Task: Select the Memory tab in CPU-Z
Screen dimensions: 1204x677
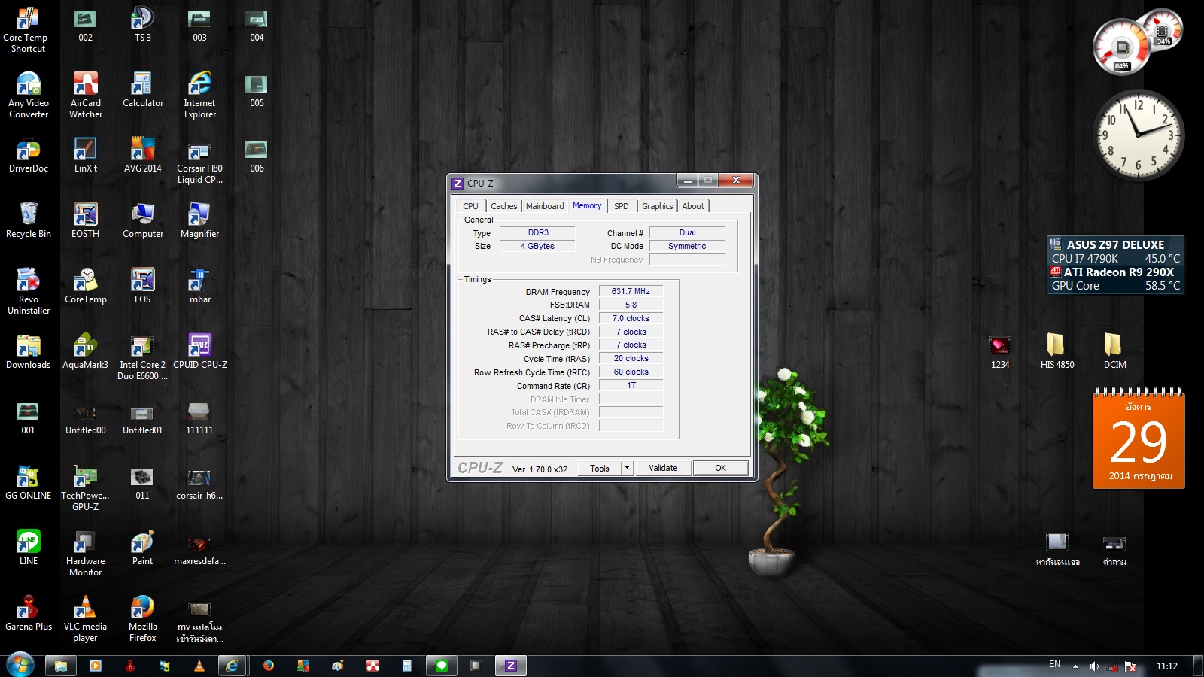Action: 587,205
